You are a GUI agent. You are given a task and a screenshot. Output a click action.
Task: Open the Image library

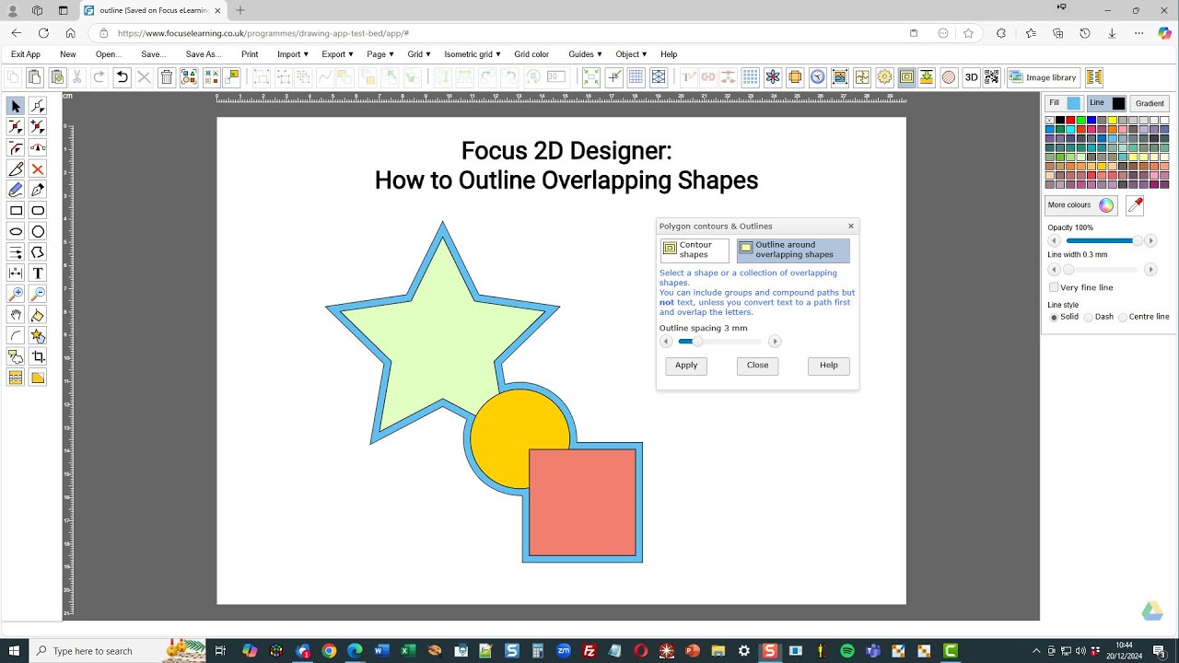point(1044,77)
